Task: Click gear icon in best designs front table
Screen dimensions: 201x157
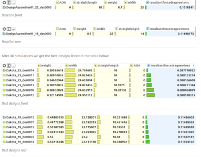Action: (4, 66)
